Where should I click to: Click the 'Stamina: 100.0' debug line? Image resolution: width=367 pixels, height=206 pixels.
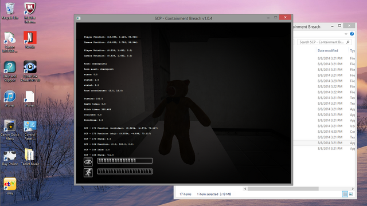(93, 98)
